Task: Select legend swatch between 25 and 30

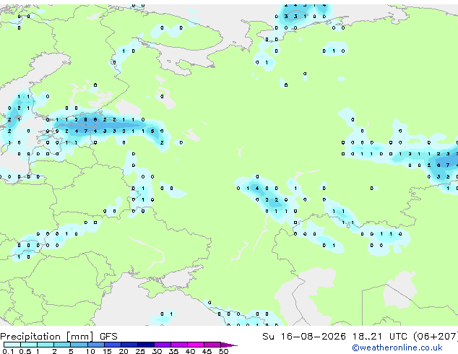Action: [145, 345]
